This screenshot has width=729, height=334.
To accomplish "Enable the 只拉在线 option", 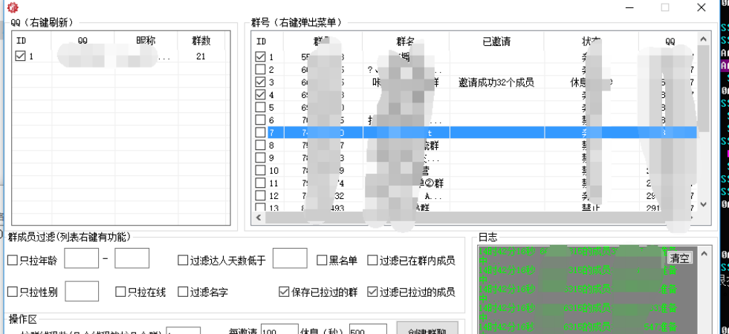I will click(x=121, y=292).
